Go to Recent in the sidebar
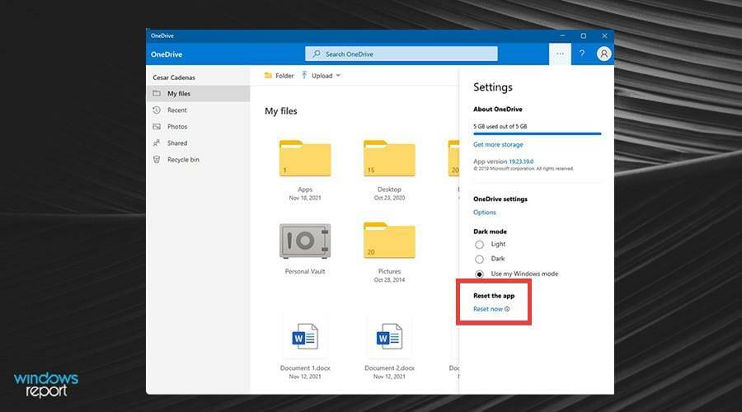742x412 pixels. (198, 110)
